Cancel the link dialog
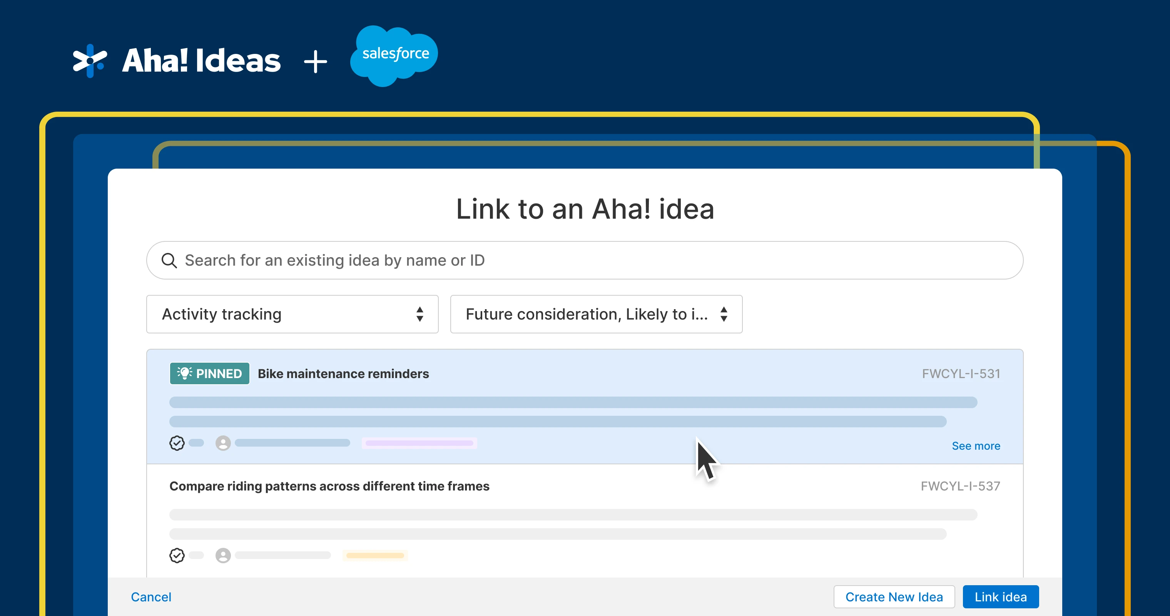This screenshot has height=616, width=1170. 151,597
